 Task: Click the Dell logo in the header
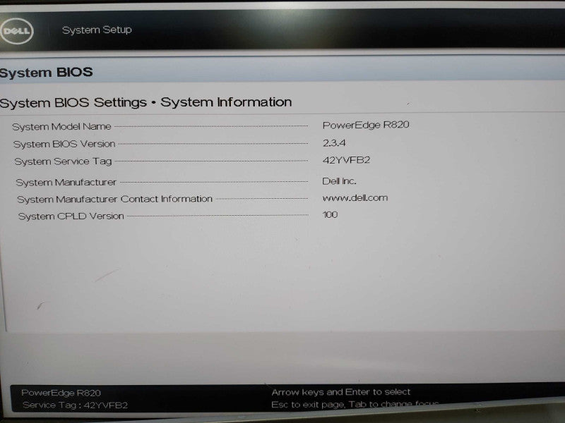click(16, 31)
